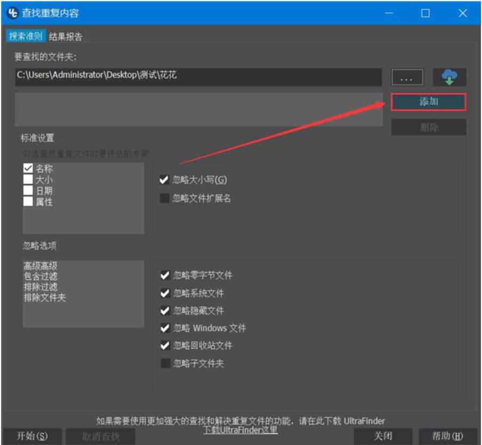This screenshot has height=445, width=482.
Task: Switch to the 结果报告 tab
Action: point(66,36)
